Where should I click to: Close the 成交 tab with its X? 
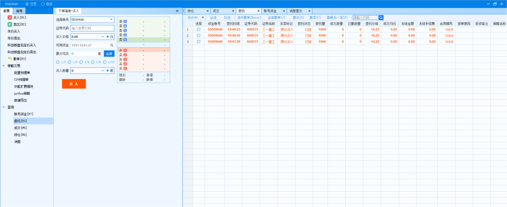pyautogui.click(x=232, y=11)
